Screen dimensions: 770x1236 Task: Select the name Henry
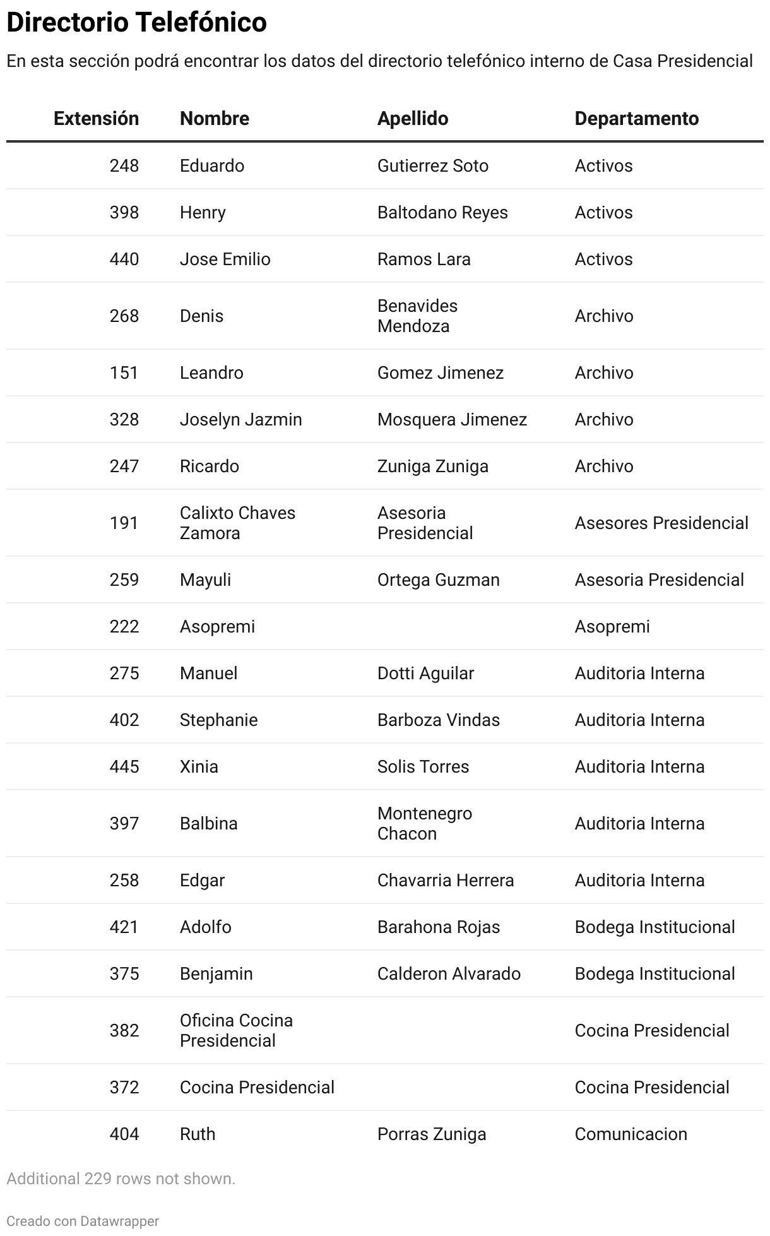203,213
